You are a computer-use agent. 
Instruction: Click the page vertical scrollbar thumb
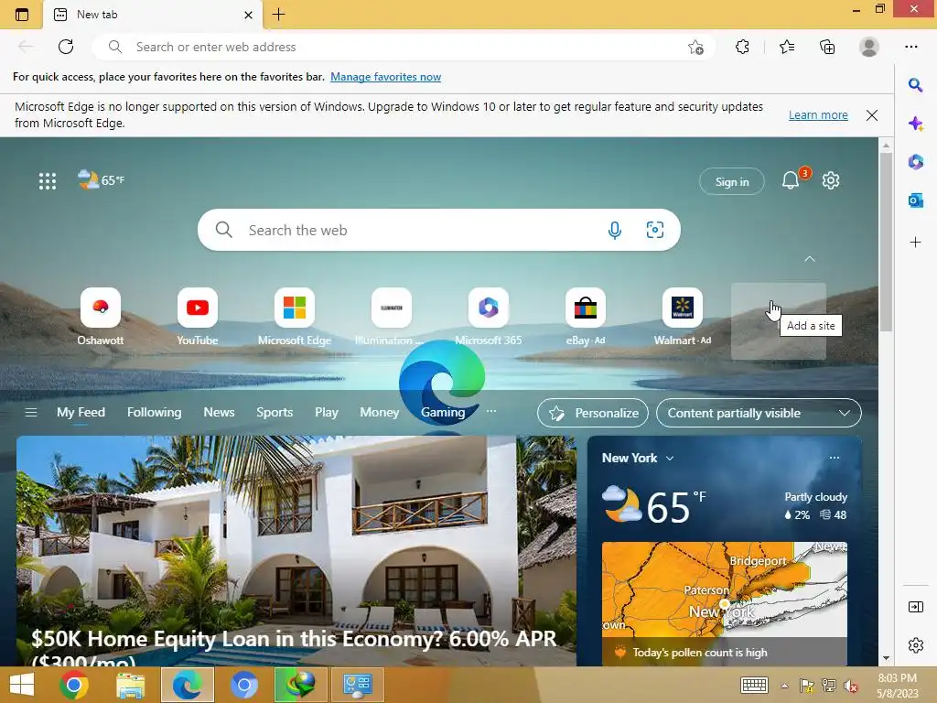click(886, 242)
